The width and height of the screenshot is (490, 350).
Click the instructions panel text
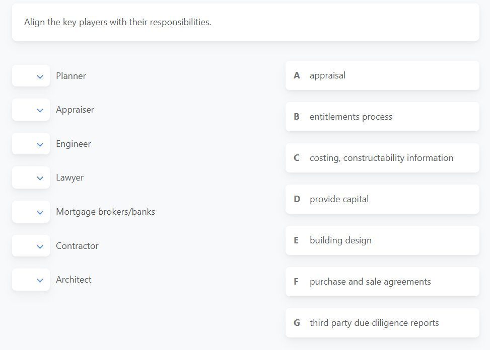click(x=118, y=22)
